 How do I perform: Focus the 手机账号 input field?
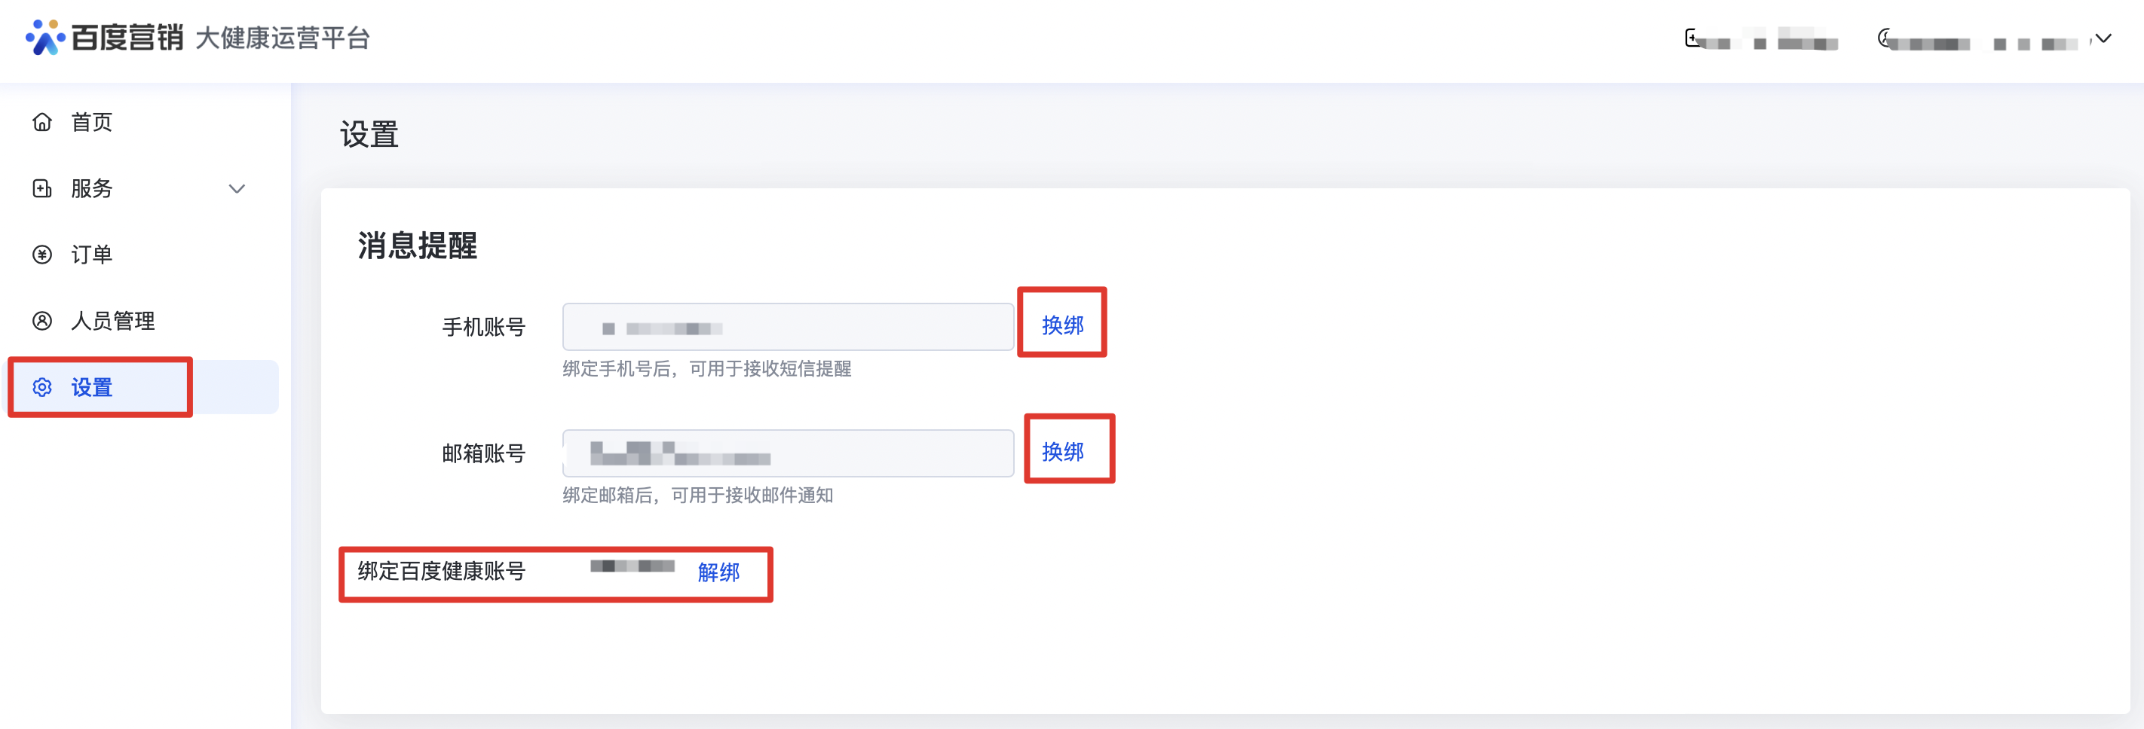(787, 327)
